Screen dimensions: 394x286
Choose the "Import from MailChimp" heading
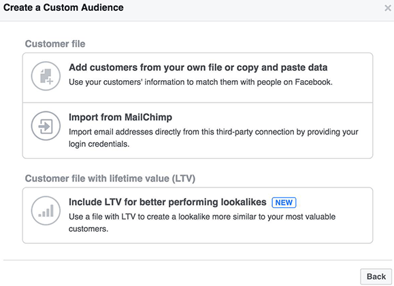(x=120, y=117)
